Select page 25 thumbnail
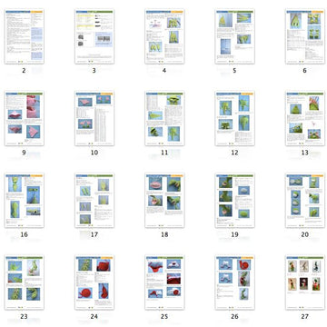This screenshot has width=327, height=327. [x=164, y=282]
